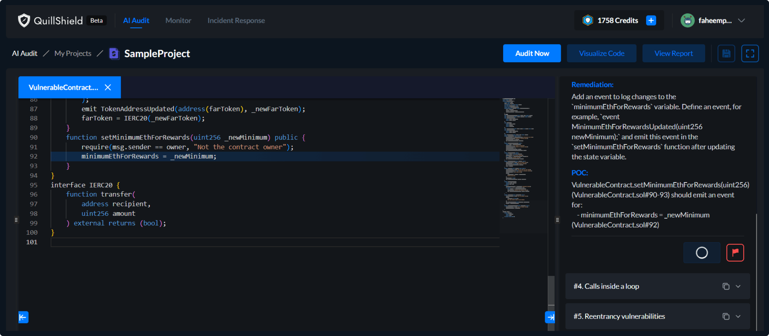This screenshot has height=336, width=769.
Task: Click the Visualize Code button
Action: pyautogui.click(x=601, y=54)
